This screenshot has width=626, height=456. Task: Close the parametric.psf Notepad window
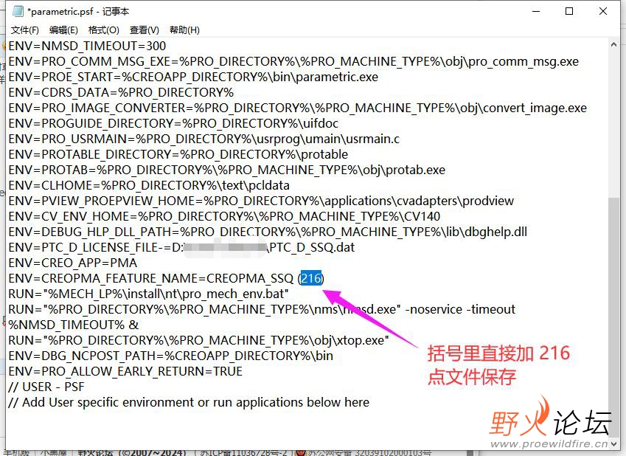click(x=603, y=11)
